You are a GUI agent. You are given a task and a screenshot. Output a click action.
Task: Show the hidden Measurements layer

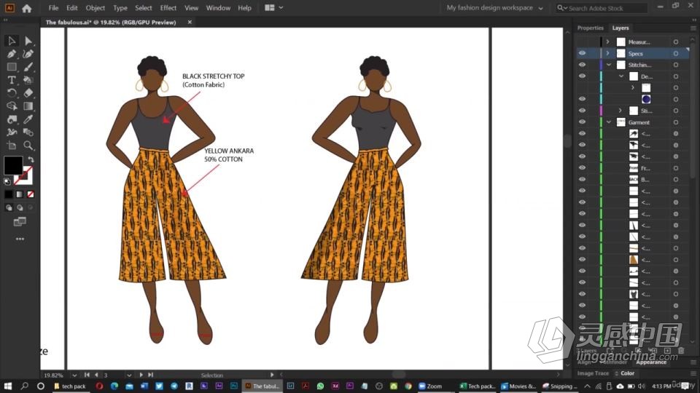582,42
